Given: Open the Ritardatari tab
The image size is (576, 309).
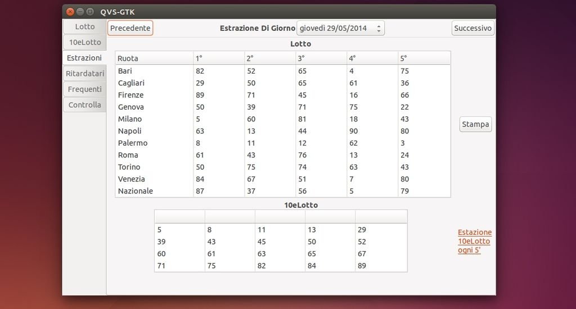Looking at the screenshot, I should (x=85, y=74).
